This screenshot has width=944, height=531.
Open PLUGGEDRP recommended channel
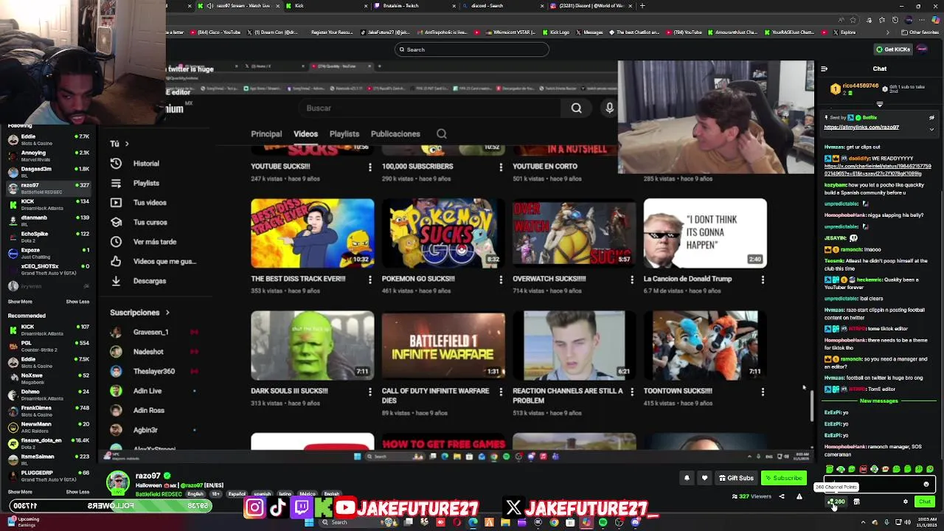[49, 476]
